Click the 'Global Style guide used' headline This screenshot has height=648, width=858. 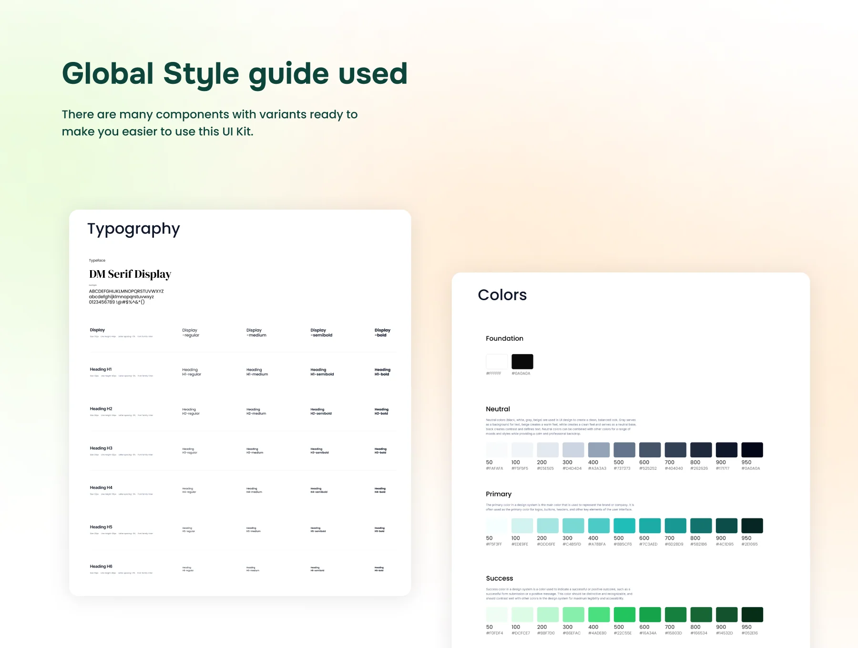point(235,74)
